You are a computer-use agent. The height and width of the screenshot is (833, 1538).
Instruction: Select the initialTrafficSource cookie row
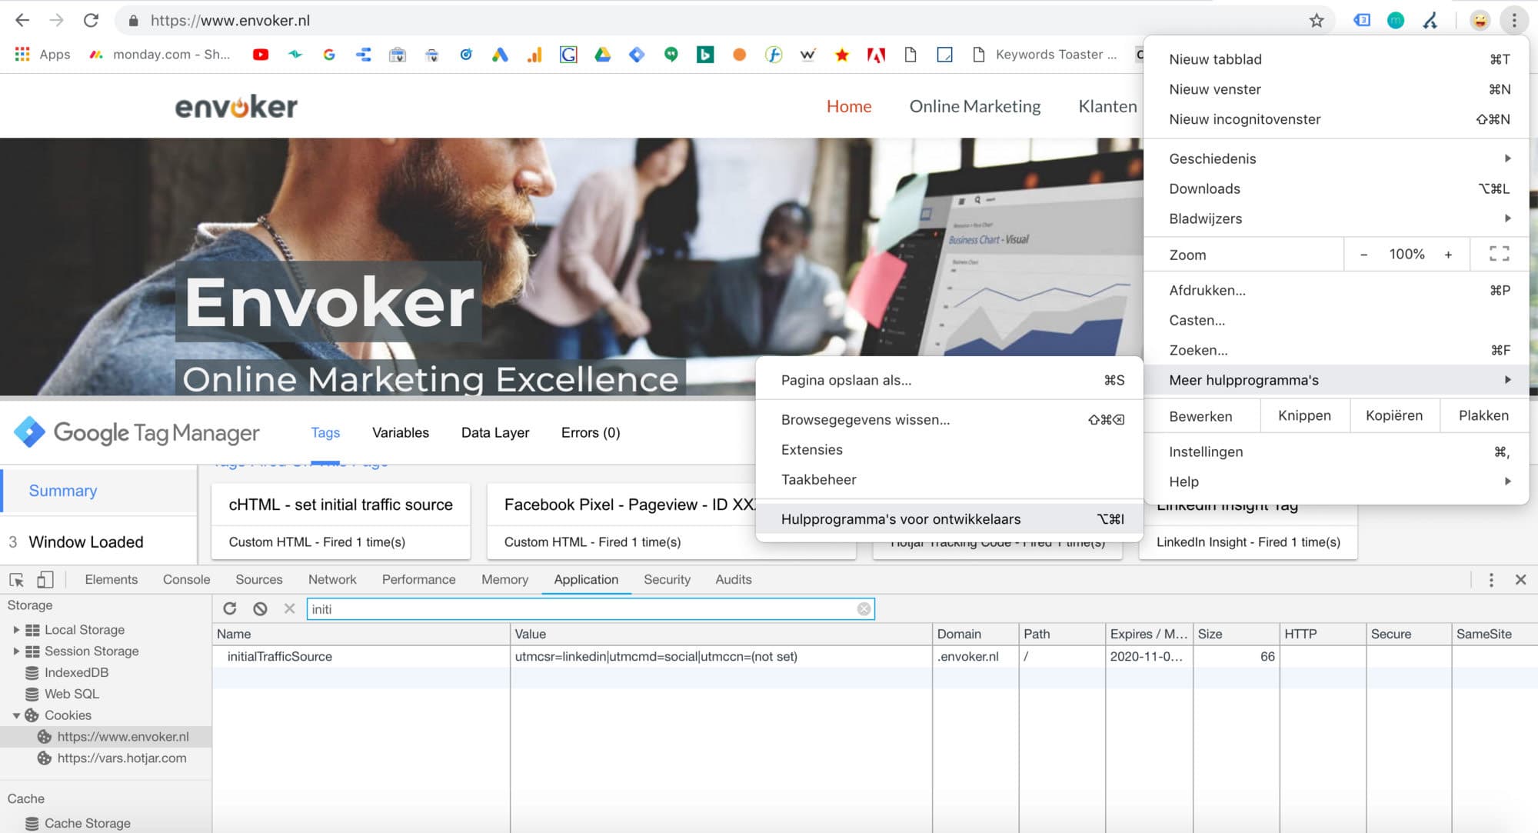point(874,656)
